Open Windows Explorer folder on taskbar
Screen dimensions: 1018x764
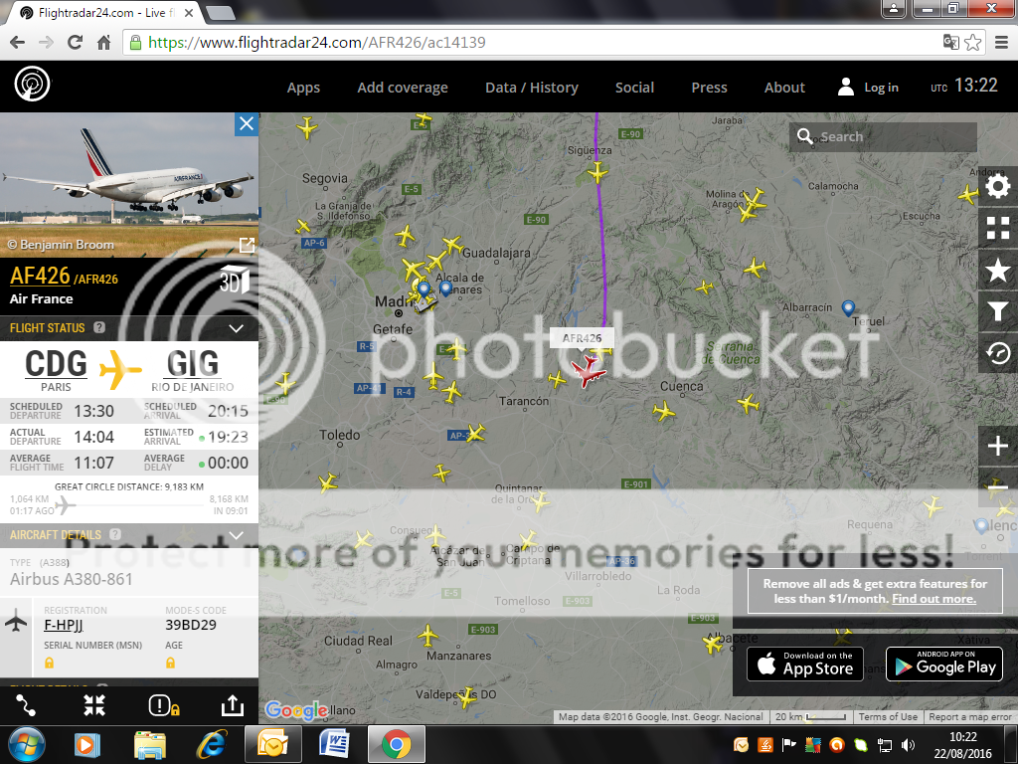150,744
